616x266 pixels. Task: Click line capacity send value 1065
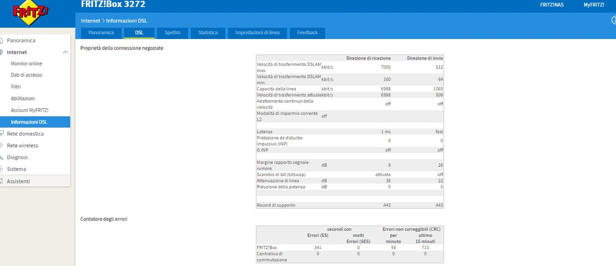(438, 89)
